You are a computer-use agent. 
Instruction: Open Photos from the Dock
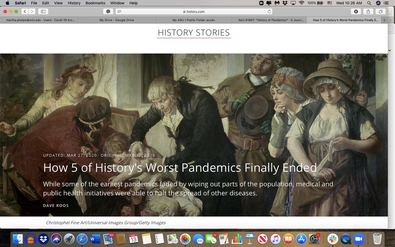(185, 239)
